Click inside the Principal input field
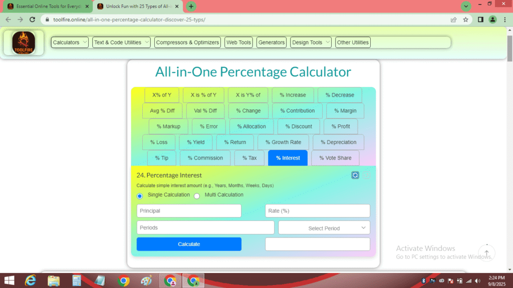The width and height of the screenshot is (513, 288). (x=189, y=210)
